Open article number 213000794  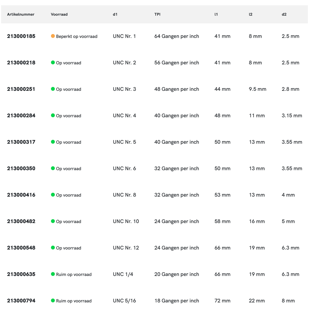[21, 301]
